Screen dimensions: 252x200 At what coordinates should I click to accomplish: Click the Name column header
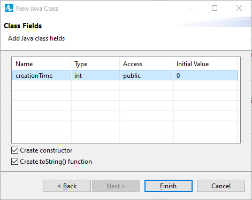pos(42,64)
